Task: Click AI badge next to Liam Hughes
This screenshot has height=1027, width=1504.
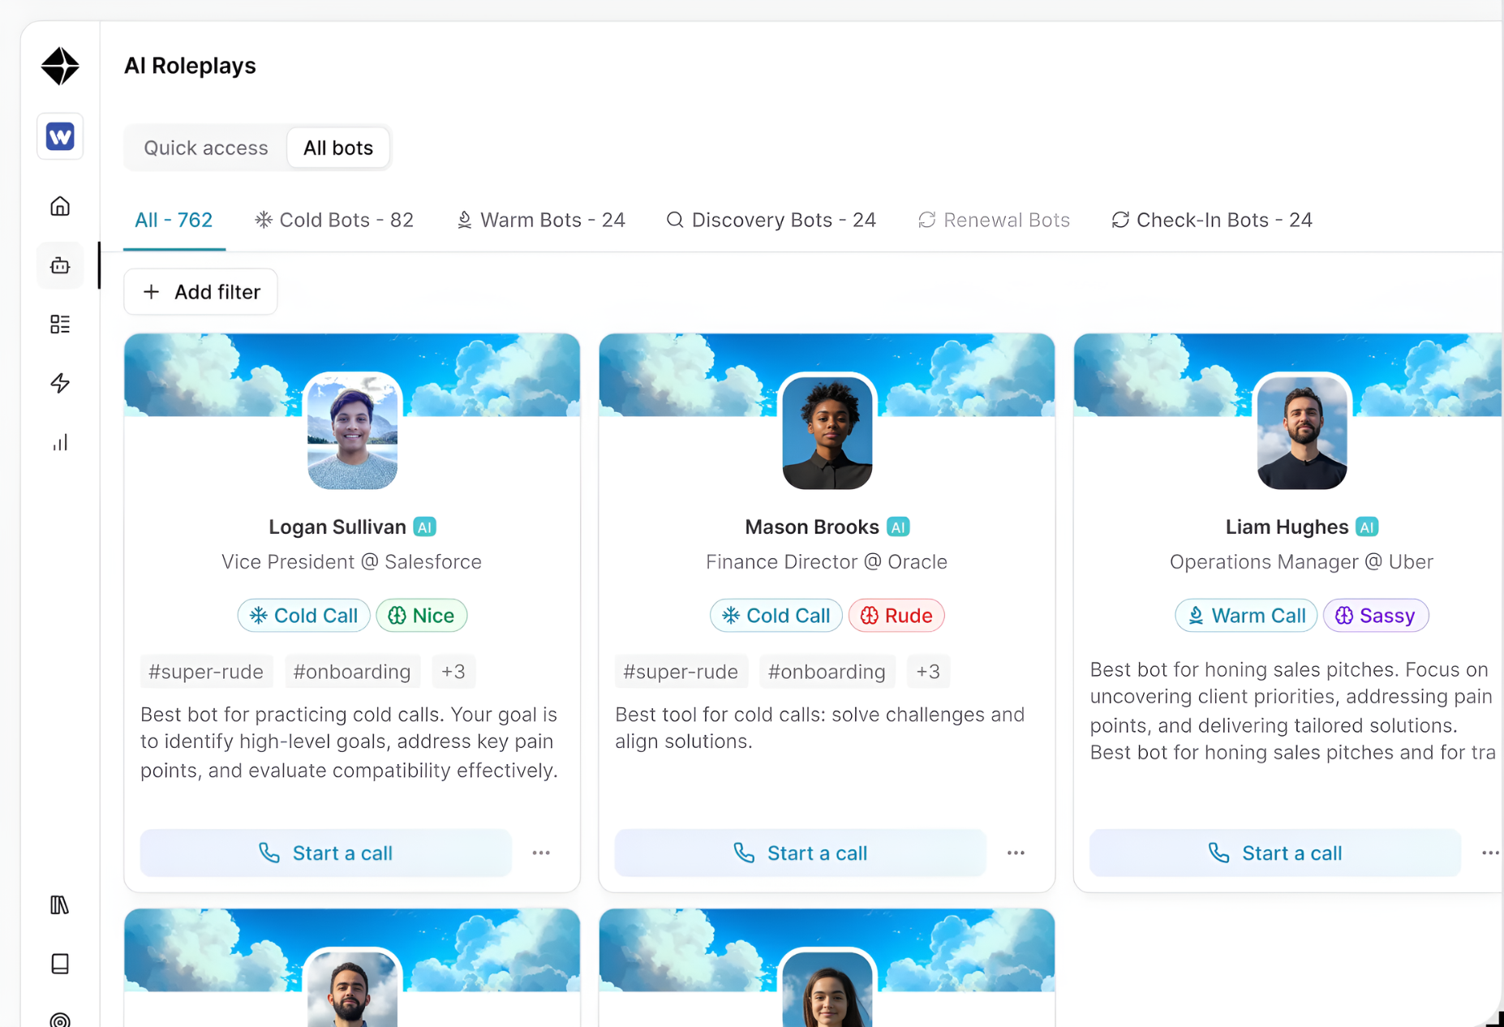Action: pos(1367,526)
